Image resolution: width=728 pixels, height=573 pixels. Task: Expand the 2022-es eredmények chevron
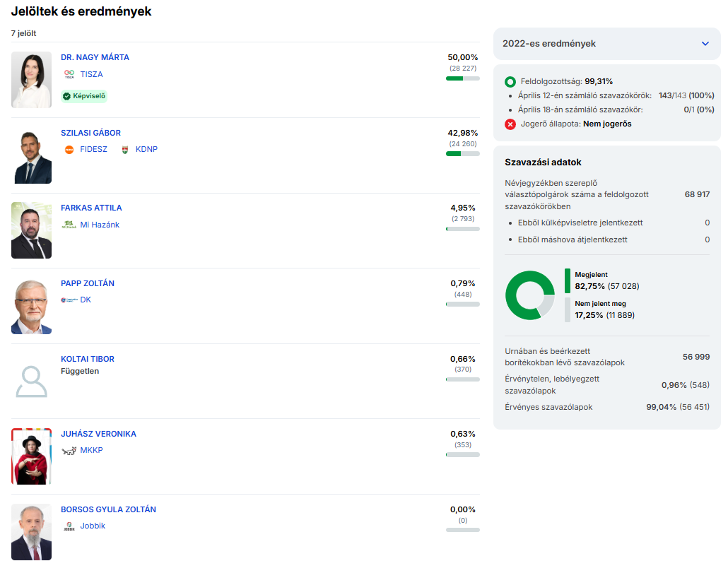pyautogui.click(x=705, y=44)
